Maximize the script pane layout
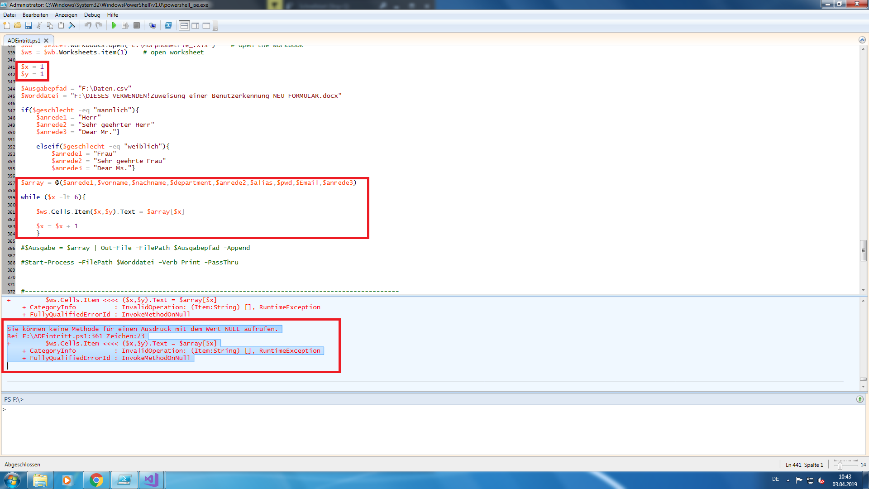 pos(206,26)
